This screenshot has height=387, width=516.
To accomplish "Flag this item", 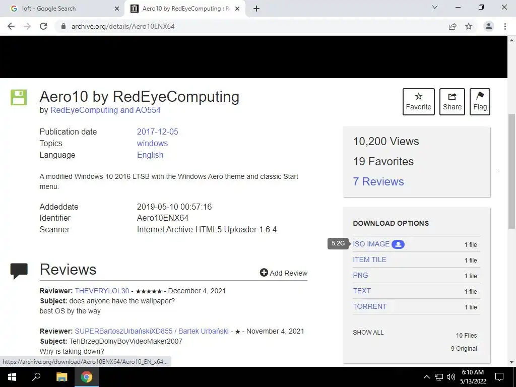I will (480, 102).
